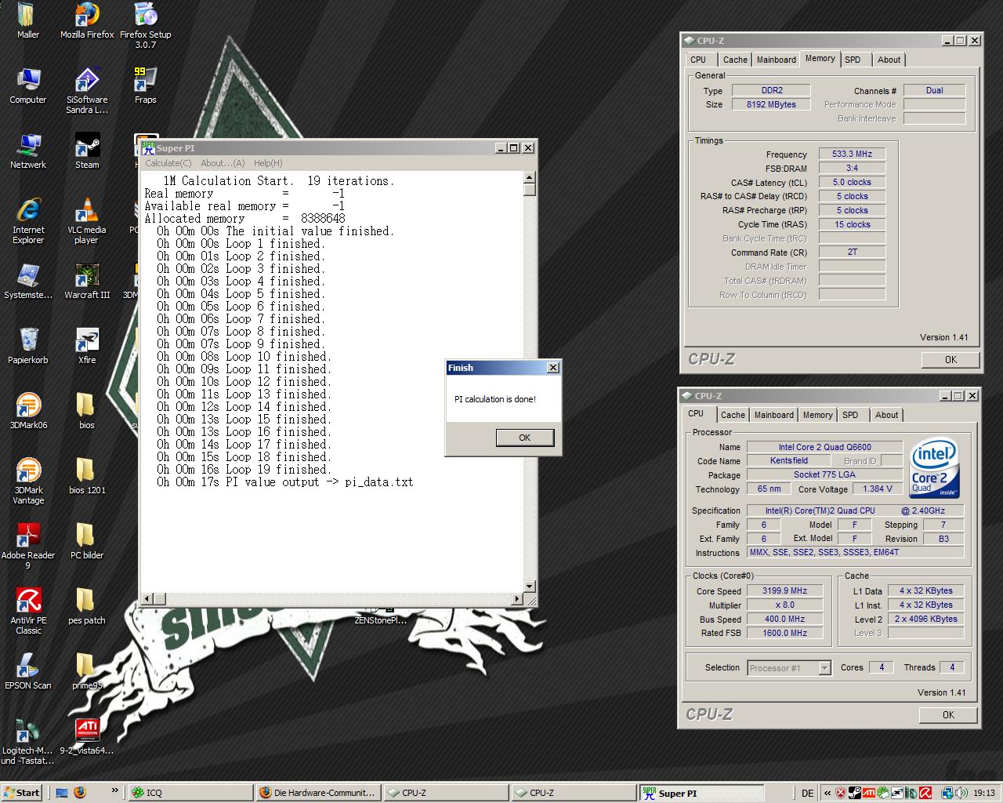The image size is (1003, 803).
Task: Open Internet Explorer desktop icon
Action: pyautogui.click(x=28, y=221)
